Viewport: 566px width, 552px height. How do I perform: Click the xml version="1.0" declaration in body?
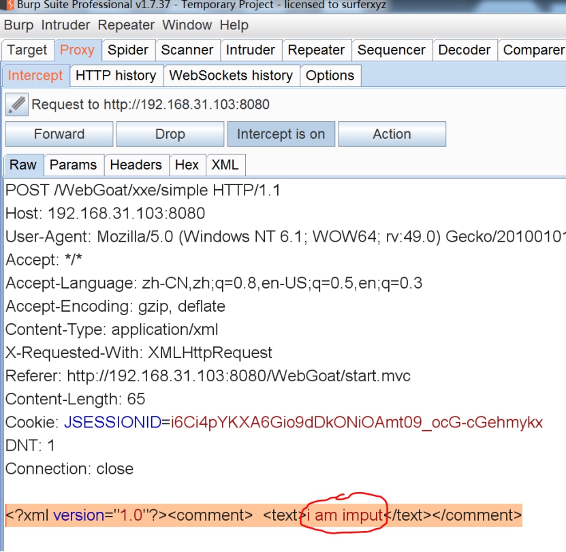pyautogui.click(x=86, y=515)
